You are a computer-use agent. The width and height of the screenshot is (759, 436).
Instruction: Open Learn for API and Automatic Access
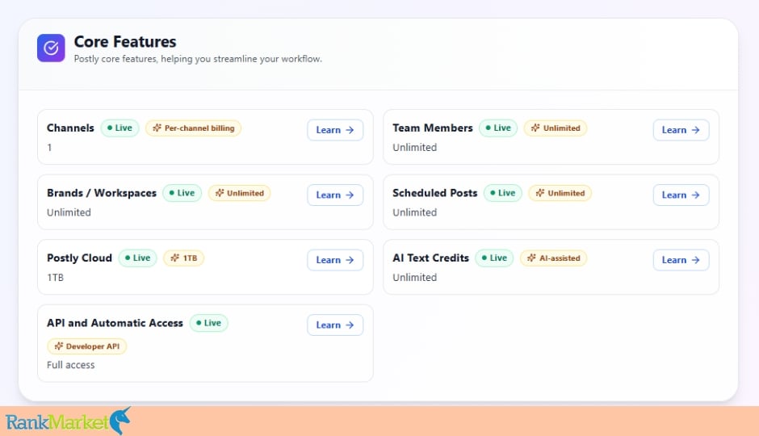pos(335,325)
